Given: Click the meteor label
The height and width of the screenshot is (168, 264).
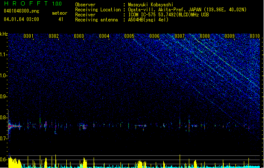Looking at the screenshot, I should [60, 13].
